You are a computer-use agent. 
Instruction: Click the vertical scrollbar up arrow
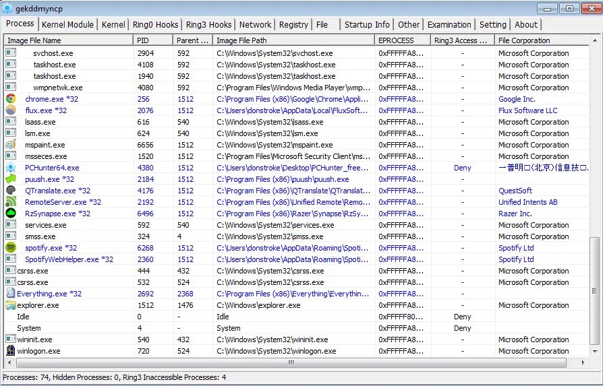(x=594, y=40)
